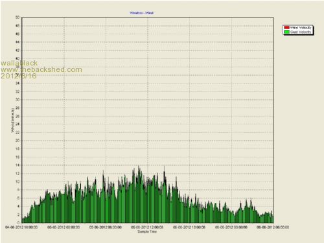This screenshot has width=324, height=243.
Task: Select the 05-06-2012 00:00:00 time tick label
Action: click(64, 227)
